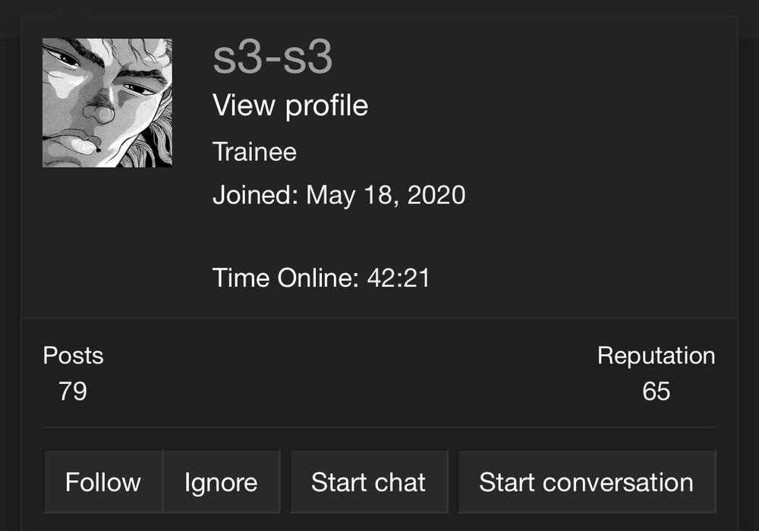This screenshot has height=531, width=759.
Task: Click the Posts label
Action: (73, 356)
